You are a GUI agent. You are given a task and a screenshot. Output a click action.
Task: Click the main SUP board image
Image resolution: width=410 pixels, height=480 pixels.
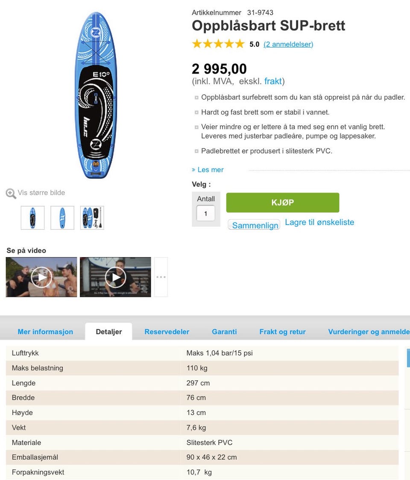(x=96, y=95)
